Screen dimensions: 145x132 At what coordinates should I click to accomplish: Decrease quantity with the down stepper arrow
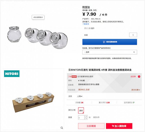tap(86, 118)
